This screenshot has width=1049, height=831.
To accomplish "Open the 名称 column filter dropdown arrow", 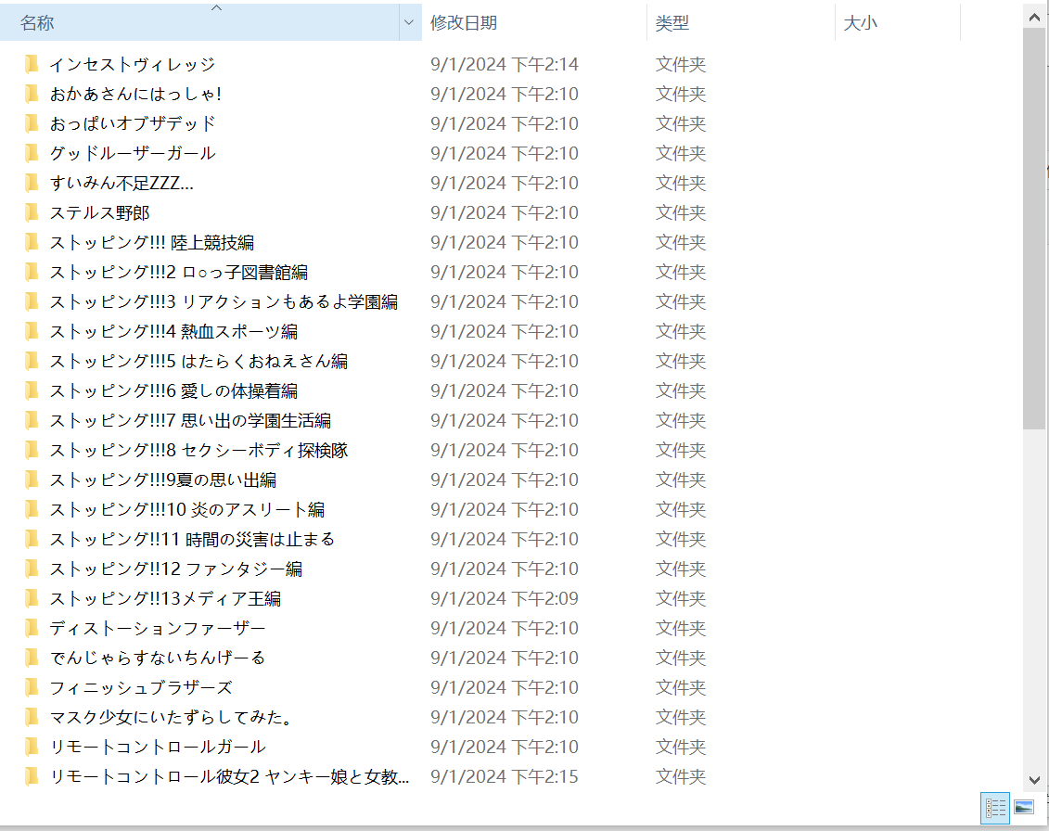I will click(409, 23).
